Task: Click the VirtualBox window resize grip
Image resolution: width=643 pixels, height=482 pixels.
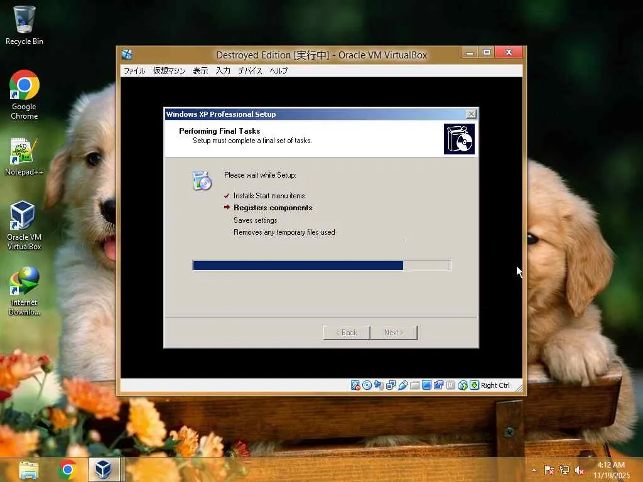Action: 519,388
